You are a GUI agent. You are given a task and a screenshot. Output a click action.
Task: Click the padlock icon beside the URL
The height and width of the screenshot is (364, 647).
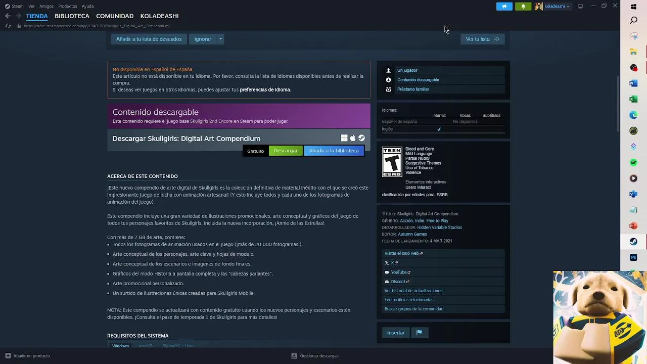point(19,26)
